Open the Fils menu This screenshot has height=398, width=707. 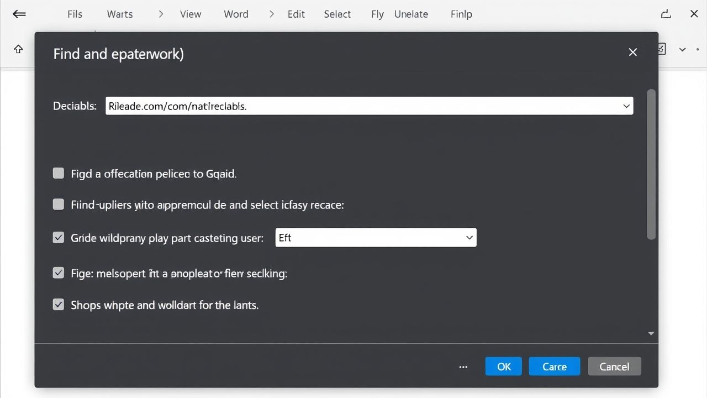(75, 14)
